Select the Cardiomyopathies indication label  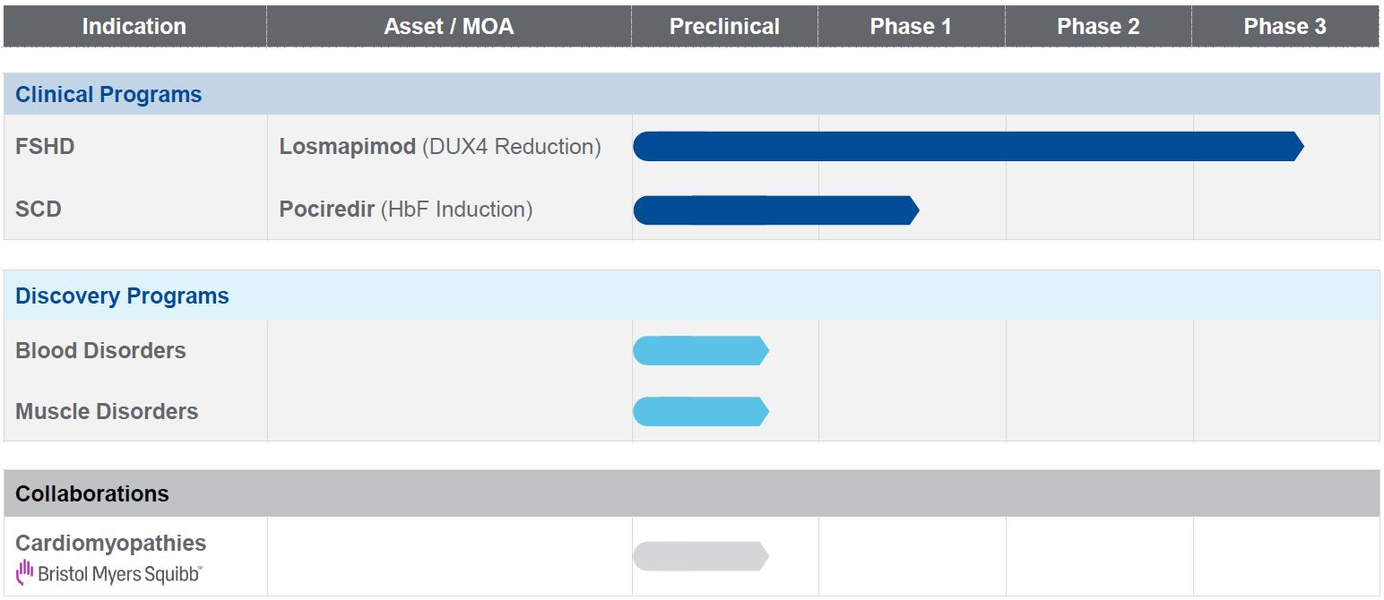(110, 544)
